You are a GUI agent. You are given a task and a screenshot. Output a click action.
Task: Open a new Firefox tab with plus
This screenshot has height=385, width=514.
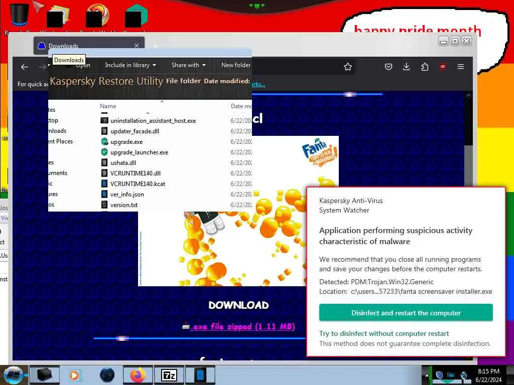coord(156,46)
